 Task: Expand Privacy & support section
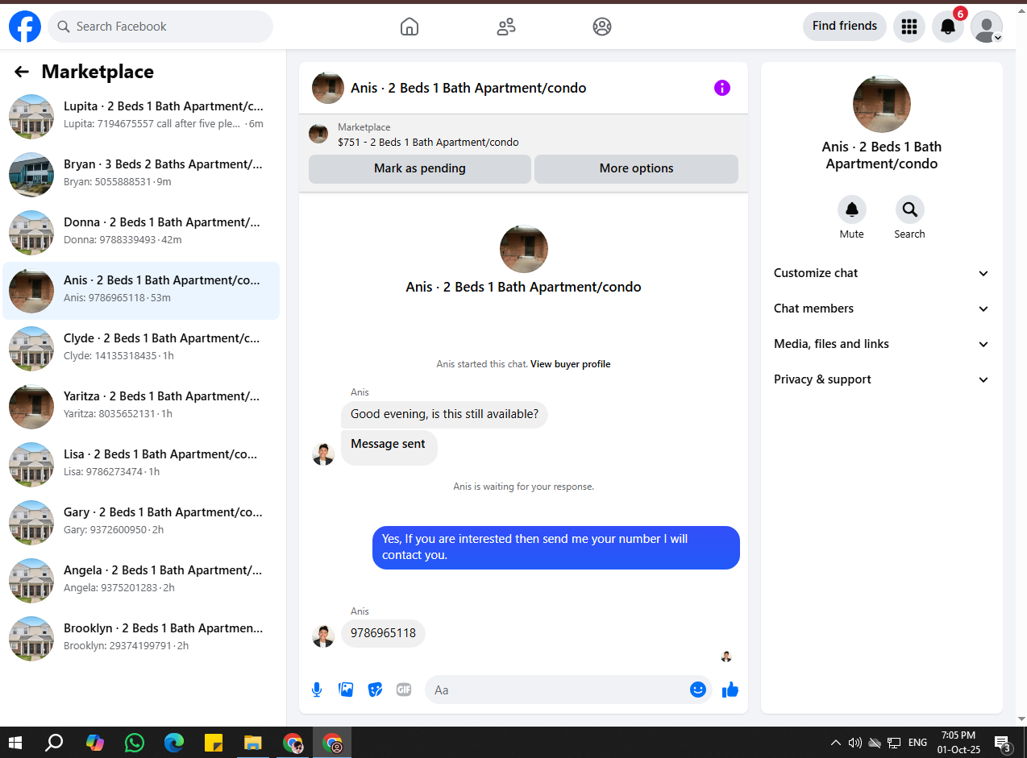coord(882,379)
